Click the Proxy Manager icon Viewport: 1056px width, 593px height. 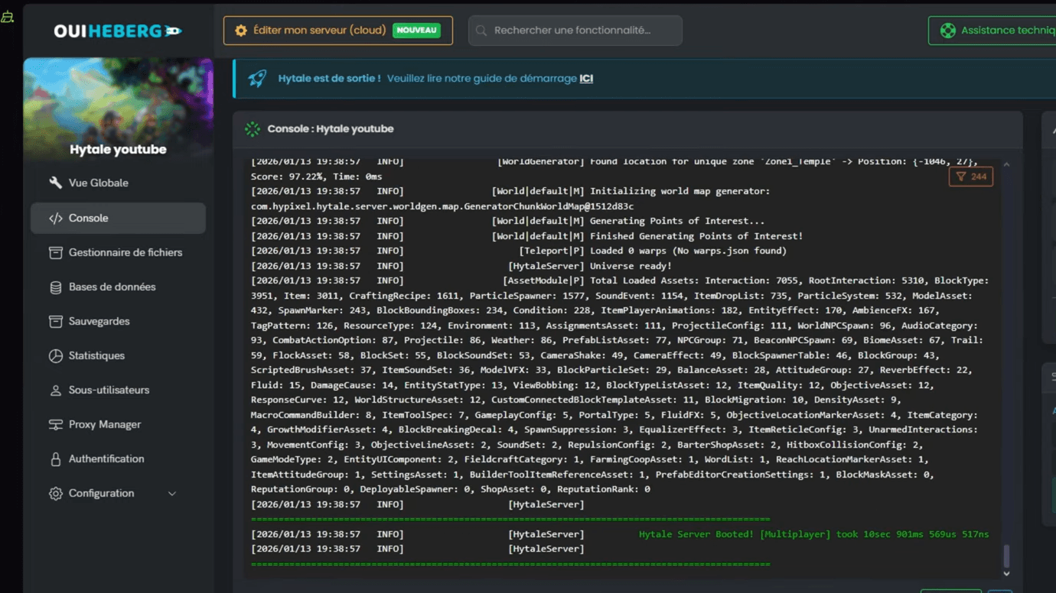click(x=55, y=425)
